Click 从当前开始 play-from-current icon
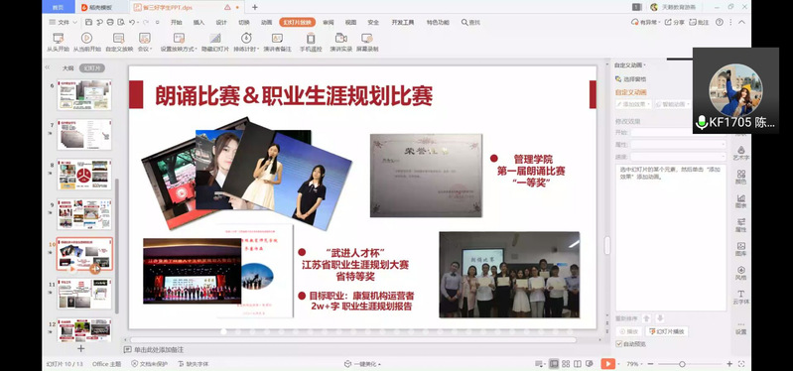793x371 pixels. point(86,38)
